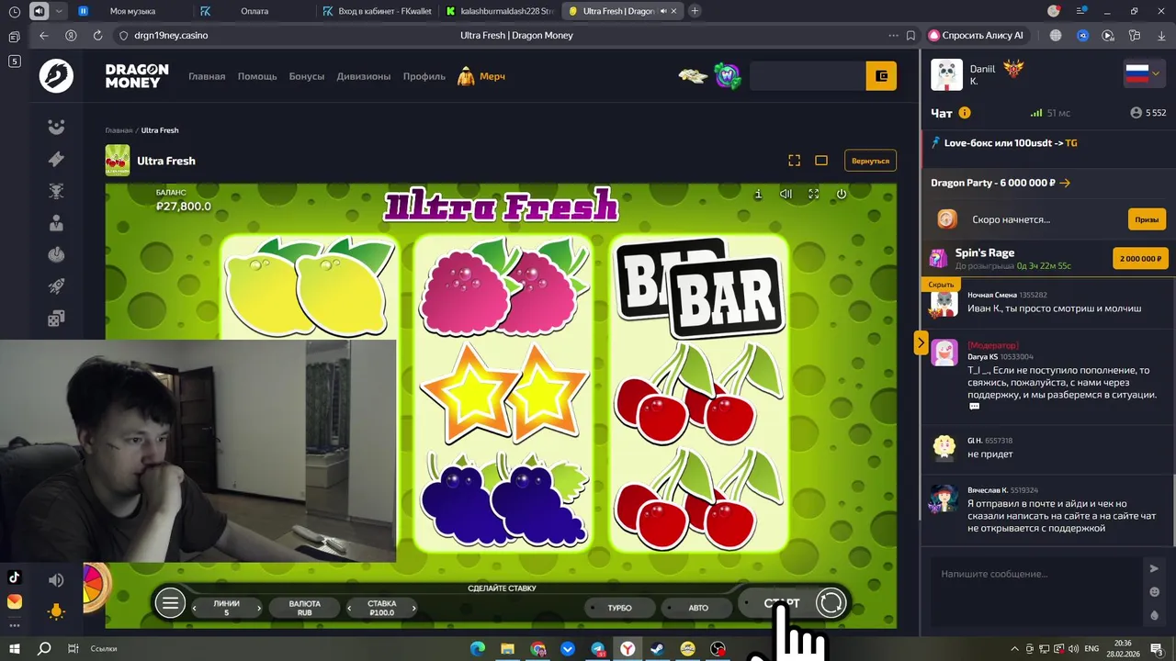Toggle Turbo mode in slot
The width and height of the screenshot is (1176, 661).
[620, 608]
